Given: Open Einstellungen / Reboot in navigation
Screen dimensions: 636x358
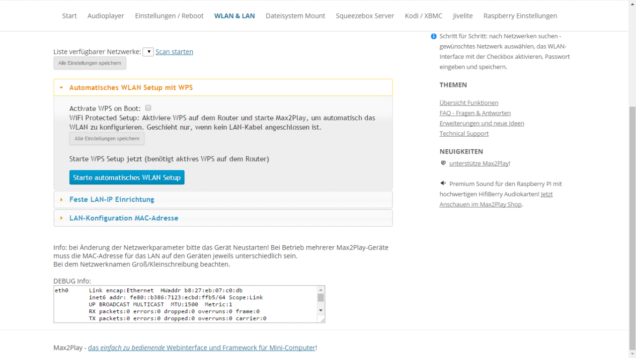Looking at the screenshot, I should (x=169, y=16).
